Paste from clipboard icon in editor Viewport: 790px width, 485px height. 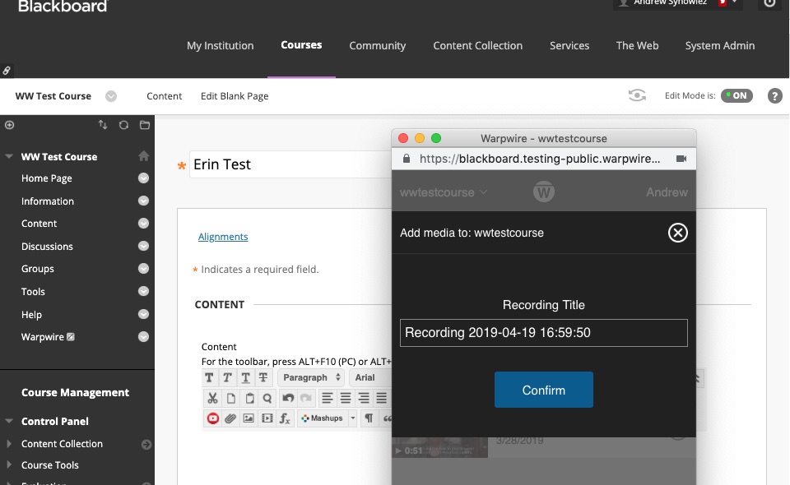point(249,399)
